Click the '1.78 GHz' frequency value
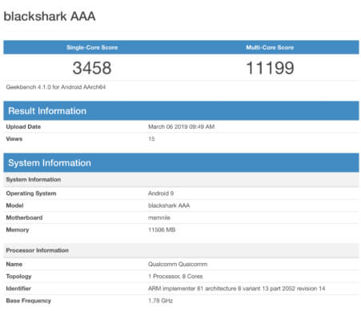This screenshot has height=311, width=361. coord(160,301)
